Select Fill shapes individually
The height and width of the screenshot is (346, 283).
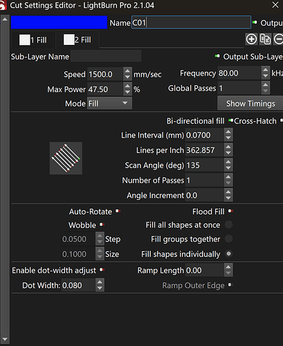click(x=228, y=254)
